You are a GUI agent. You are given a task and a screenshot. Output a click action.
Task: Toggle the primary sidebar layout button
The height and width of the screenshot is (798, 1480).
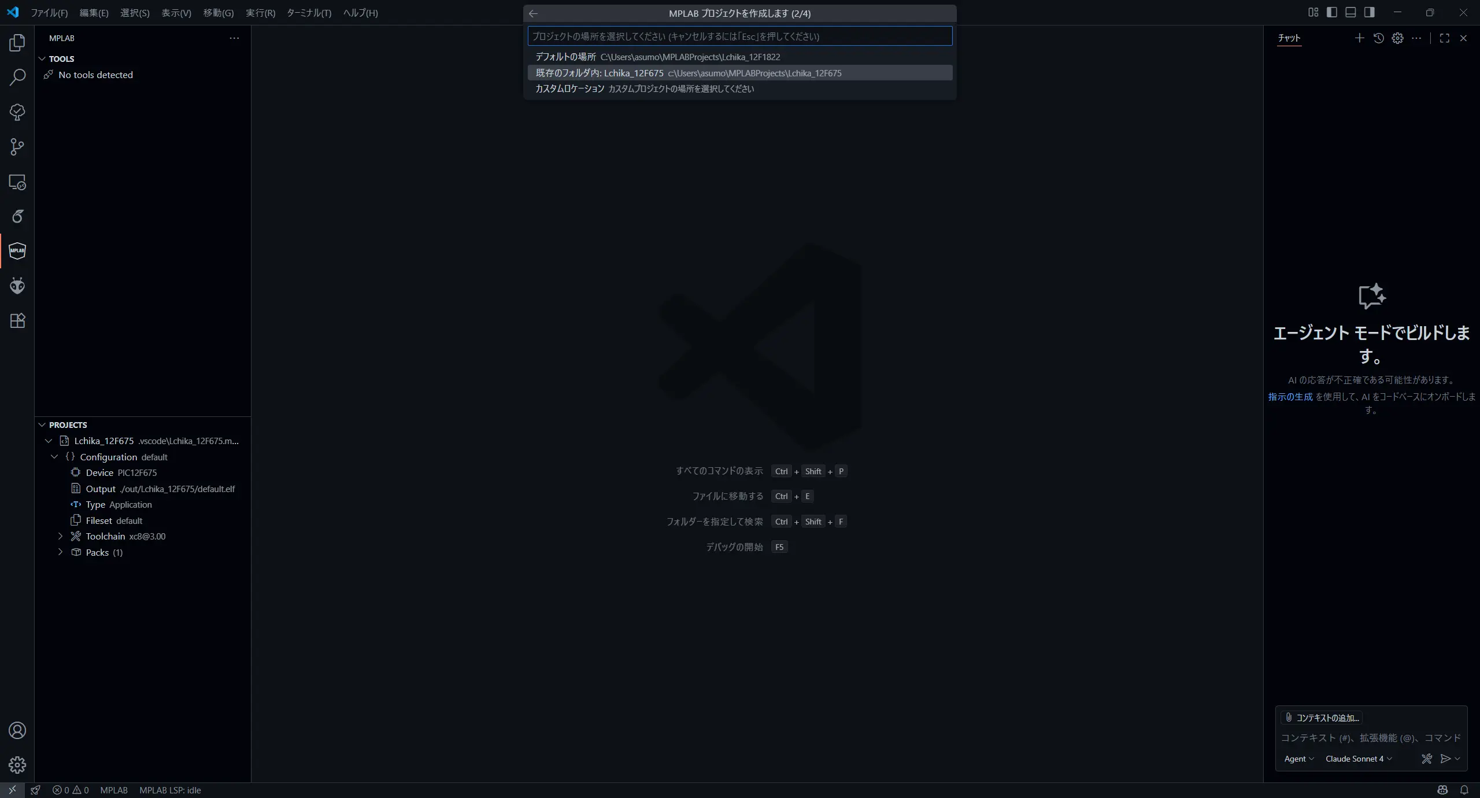click(x=1332, y=12)
